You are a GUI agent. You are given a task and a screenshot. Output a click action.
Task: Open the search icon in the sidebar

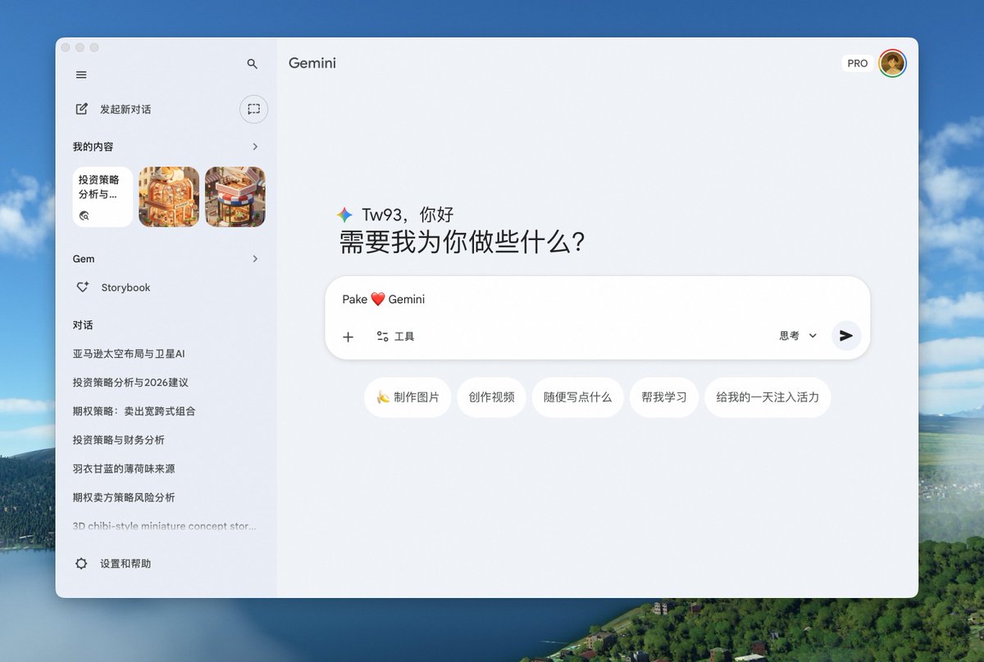coord(253,63)
